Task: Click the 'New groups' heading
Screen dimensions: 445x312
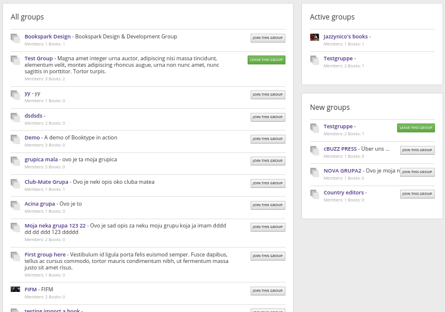Action: click(330, 108)
